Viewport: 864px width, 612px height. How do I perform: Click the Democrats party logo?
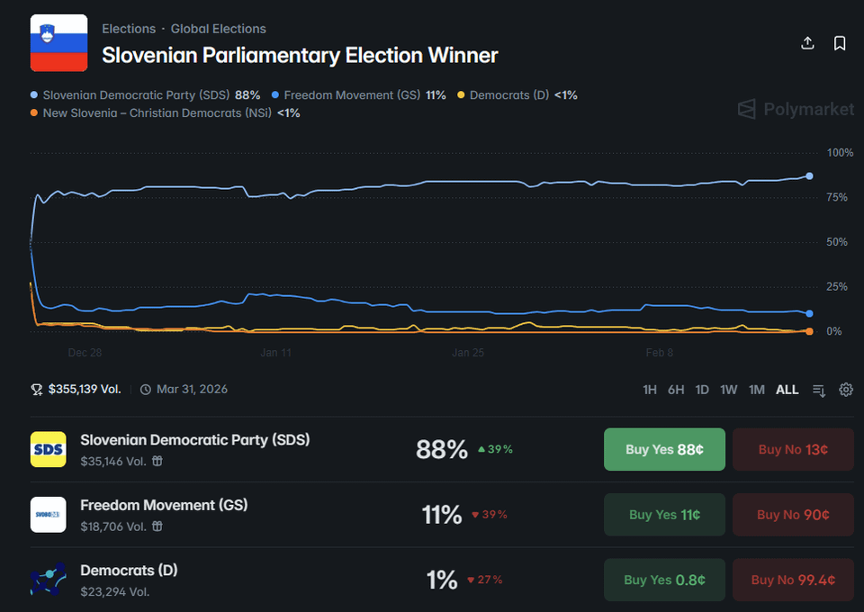48,580
